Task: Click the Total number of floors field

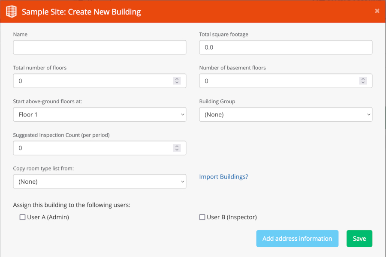Action: click(x=92, y=81)
